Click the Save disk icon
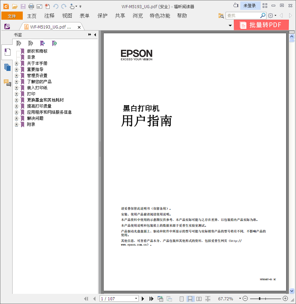 [23, 6]
